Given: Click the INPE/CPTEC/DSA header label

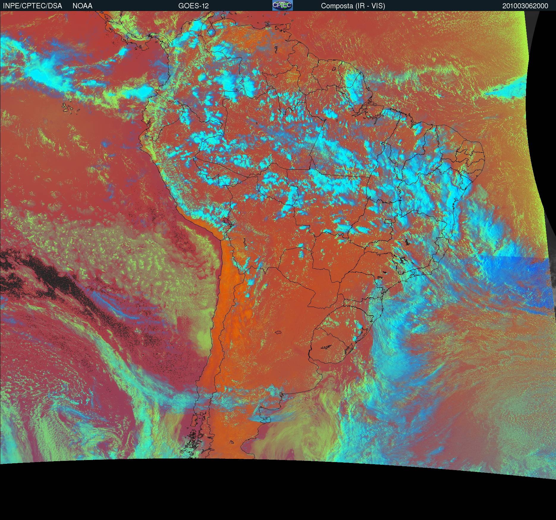Looking at the screenshot, I should tap(32, 6).
